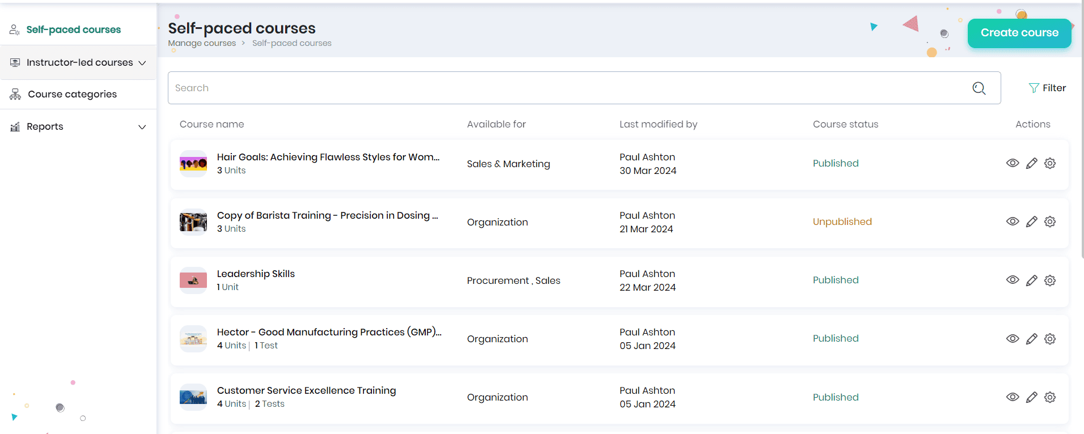Preview Hair Goals course via eye icon

pos(1013,163)
